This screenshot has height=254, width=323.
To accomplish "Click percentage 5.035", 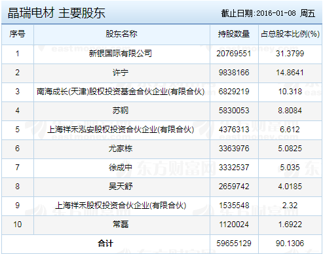I will [290, 168].
